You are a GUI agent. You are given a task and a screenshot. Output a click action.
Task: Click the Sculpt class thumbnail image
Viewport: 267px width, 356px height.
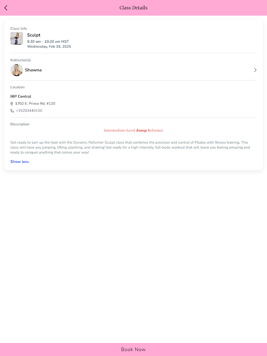[x=16, y=38]
